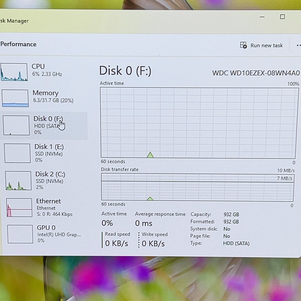Click the Disk transfer rate graph
This screenshot has height=301, width=301.
tap(197, 187)
